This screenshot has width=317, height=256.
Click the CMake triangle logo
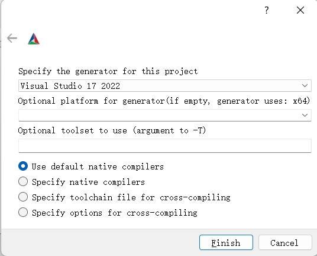[34, 39]
